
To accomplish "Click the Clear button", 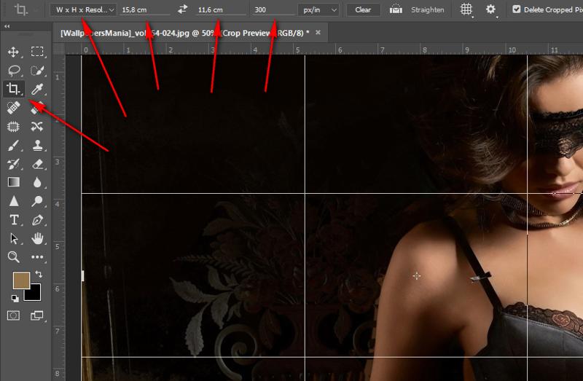I will (363, 9).
